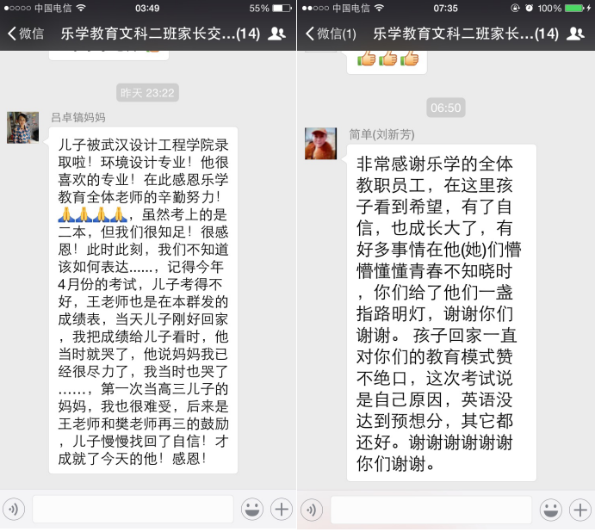
Task: Tap 简单(刘新芳)'s avatar photo
Action: [x=320, y=144]
